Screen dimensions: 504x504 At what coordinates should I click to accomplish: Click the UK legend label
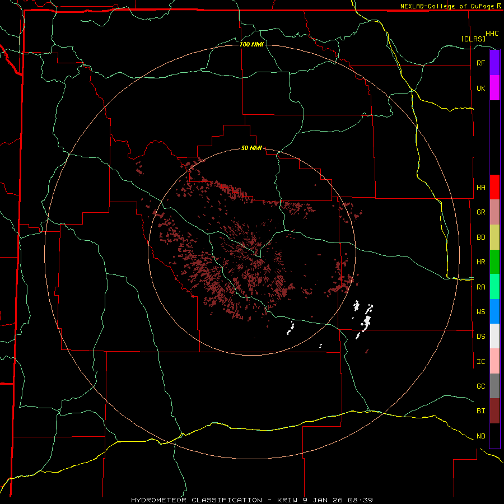pyautogui.click(x=480, y=88)
